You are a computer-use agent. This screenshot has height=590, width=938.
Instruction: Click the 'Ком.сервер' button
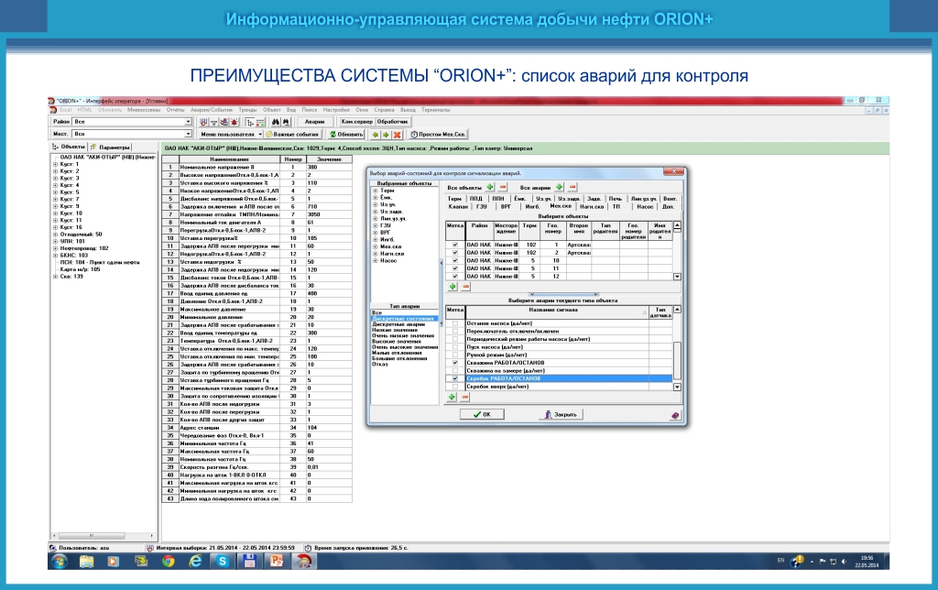click(356, 122)
